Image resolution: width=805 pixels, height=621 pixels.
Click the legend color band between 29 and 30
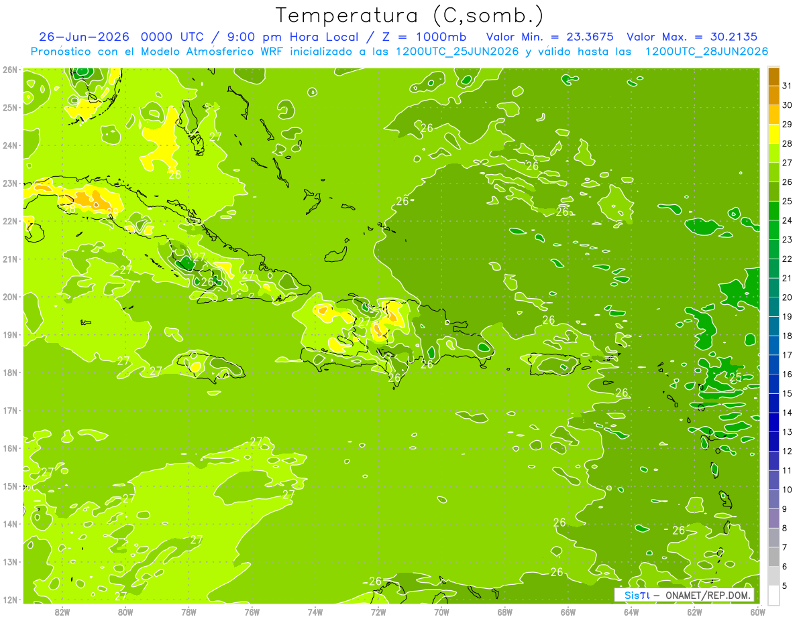coord(773,115)
